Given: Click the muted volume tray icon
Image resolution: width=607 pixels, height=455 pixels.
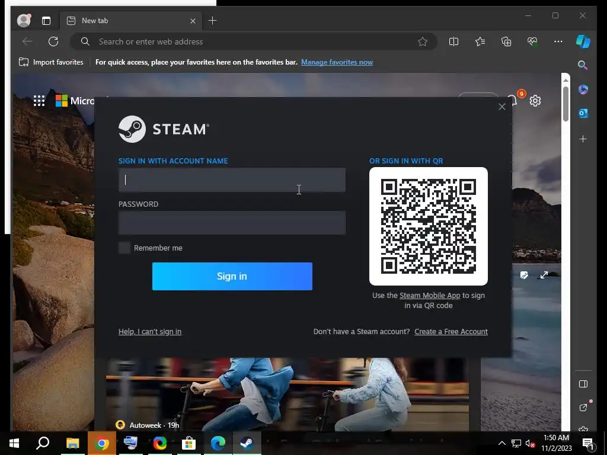Looking at the screenshot, I should point(530,443).
